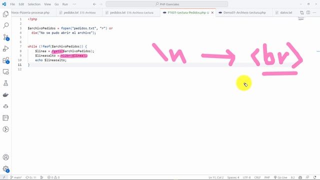Open the notebook-style icon in activity bar
The width and height of the screenshot is (320, 180).
pyautogui.click(x=5, y=118)
